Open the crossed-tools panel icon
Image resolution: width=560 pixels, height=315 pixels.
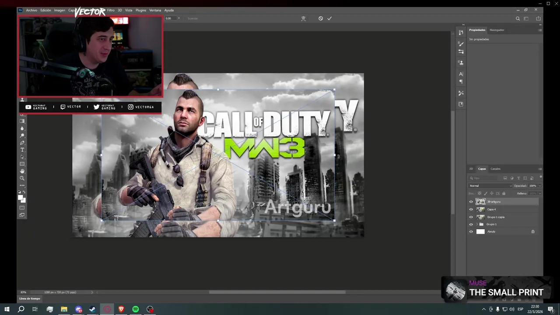tap(461, 93)
